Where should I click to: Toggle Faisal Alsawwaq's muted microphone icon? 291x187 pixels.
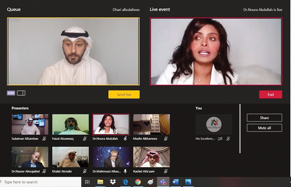85,139
